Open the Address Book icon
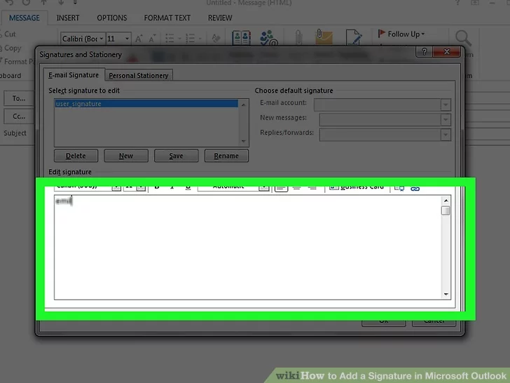Screen dimensions: 510x383 241,38
